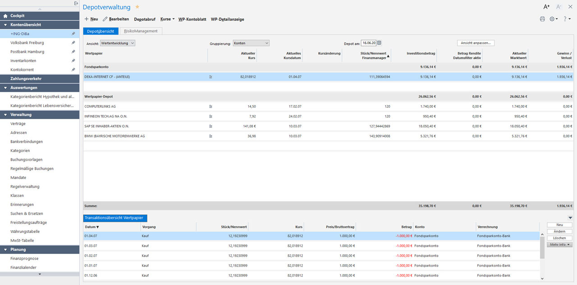Viewport: 577px width, 285px height.
Task: Toggle the pin for +ING-DiBa account
Action: coord(73,34)
